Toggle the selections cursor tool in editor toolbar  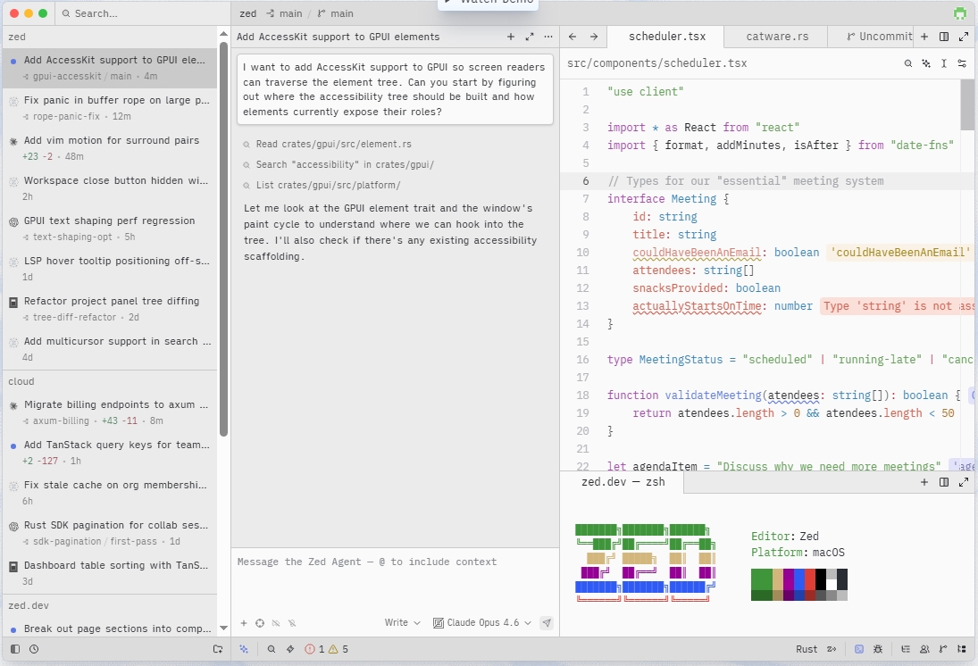[944, 63]
